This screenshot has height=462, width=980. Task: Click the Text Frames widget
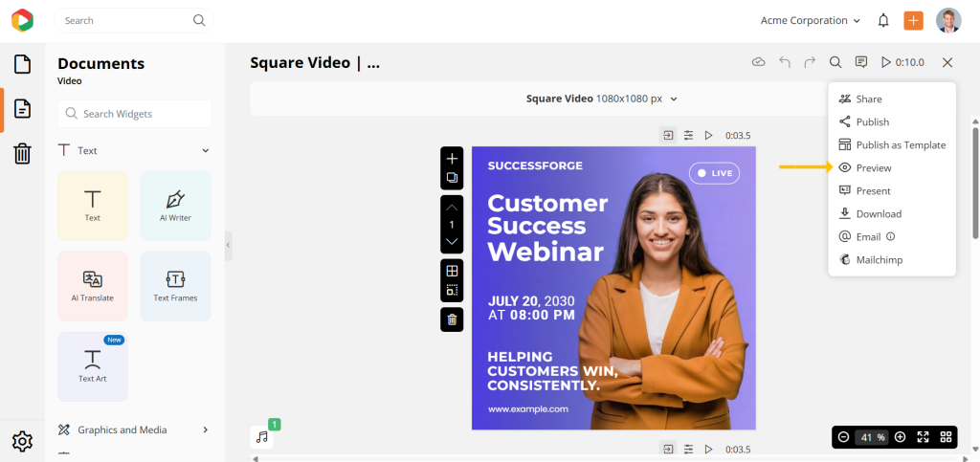tap(175, 286)
